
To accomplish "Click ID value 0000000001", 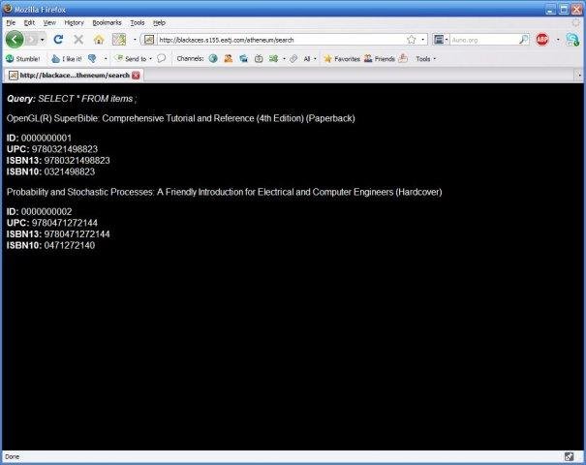I will coord(46,138).
